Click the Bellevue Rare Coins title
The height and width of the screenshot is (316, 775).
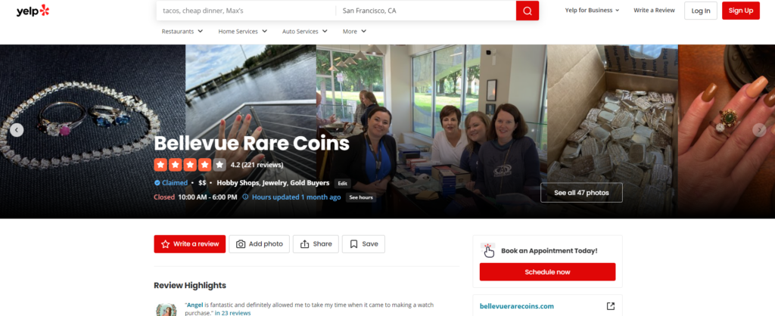pyautogui.click(x=252, y=143)
